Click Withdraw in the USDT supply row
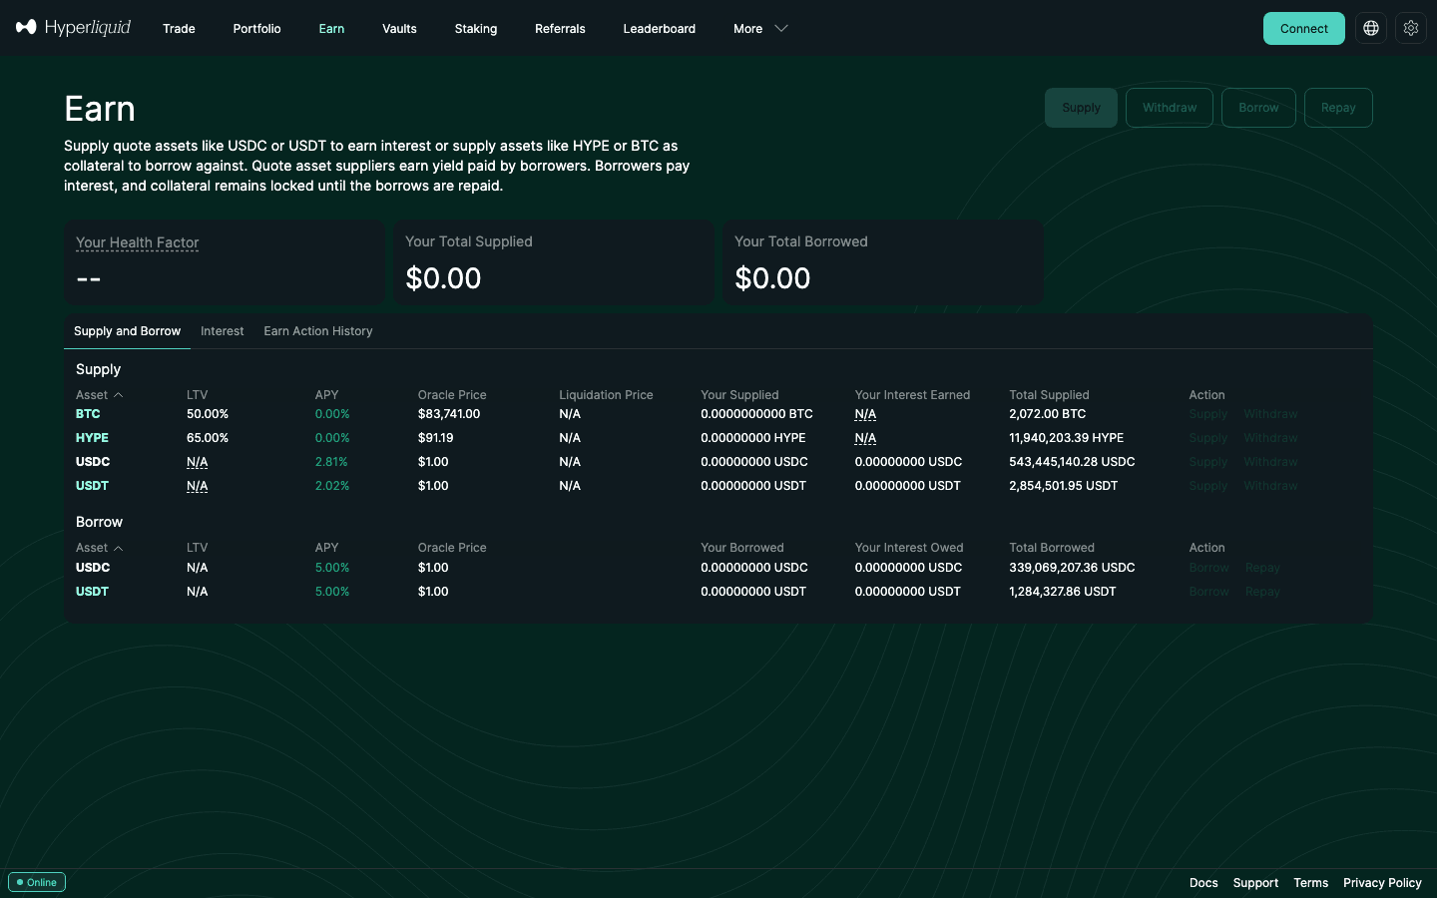This screenshot has height=898, width=1437. (x=1270, y=486)
